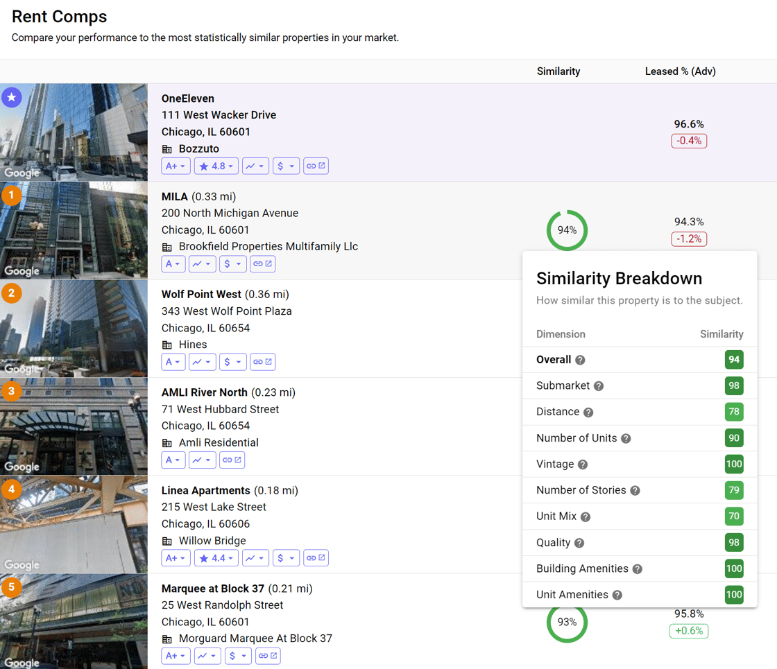Click the building icon next to Hines
The width and height of the screenshot is (777, 669).
click(167, 345)
